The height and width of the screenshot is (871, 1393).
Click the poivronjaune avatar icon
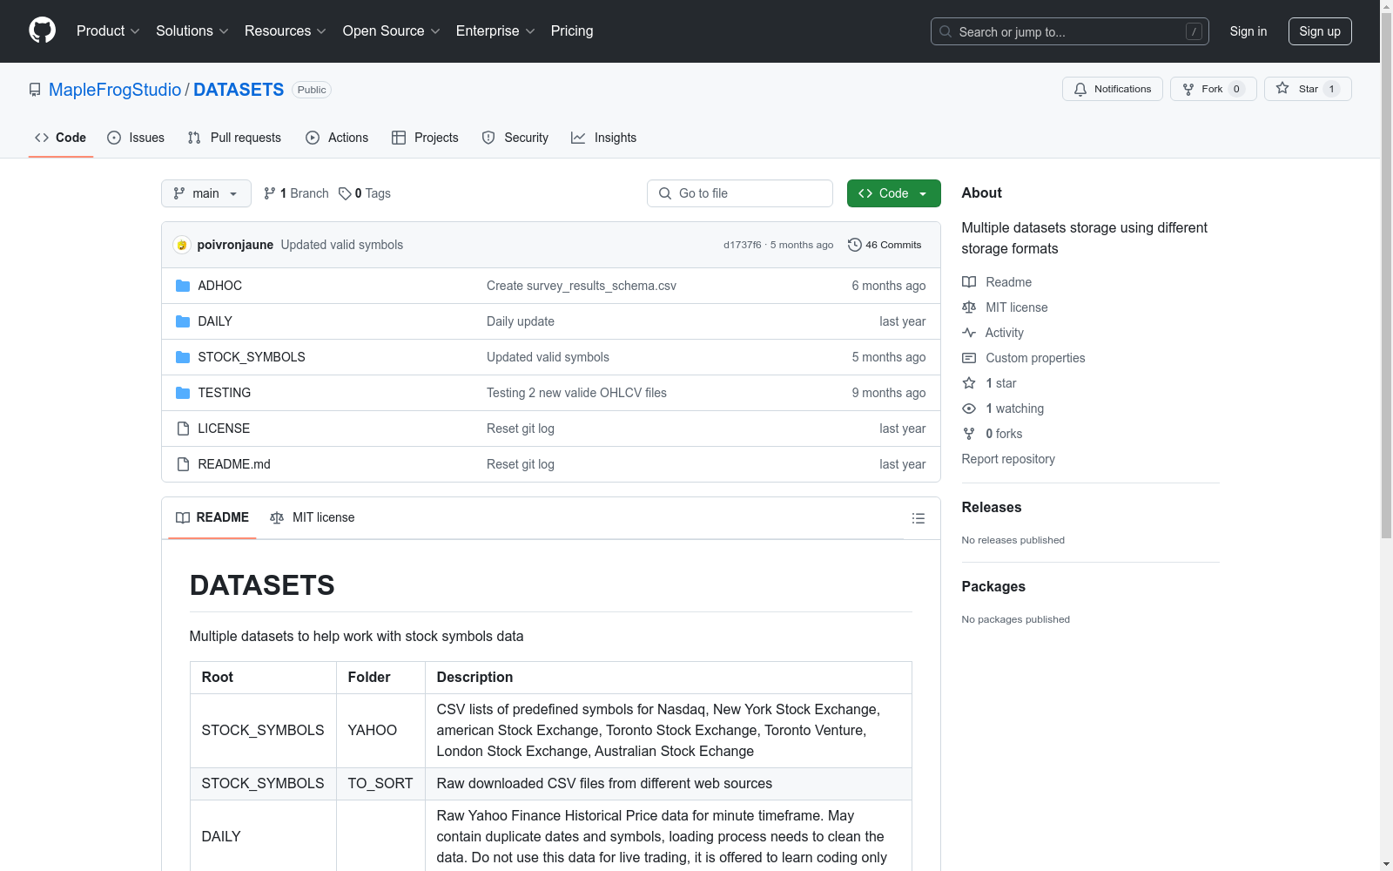point(182,245)
